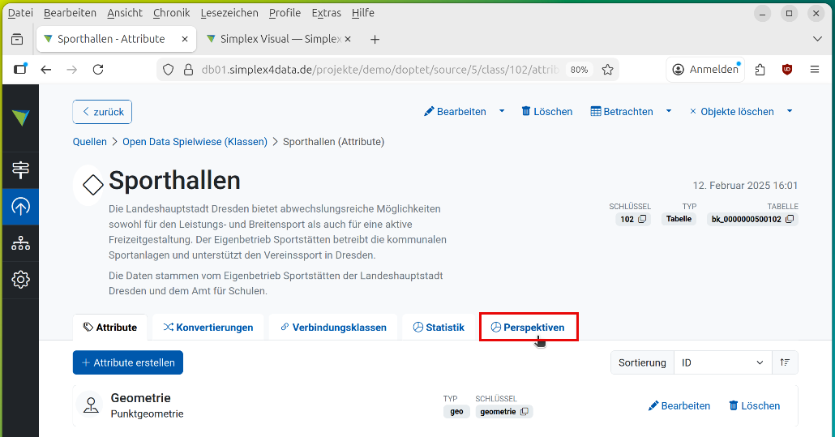Switch to the Konvertierungen tab
835x437 pixels.
point(208,328)
